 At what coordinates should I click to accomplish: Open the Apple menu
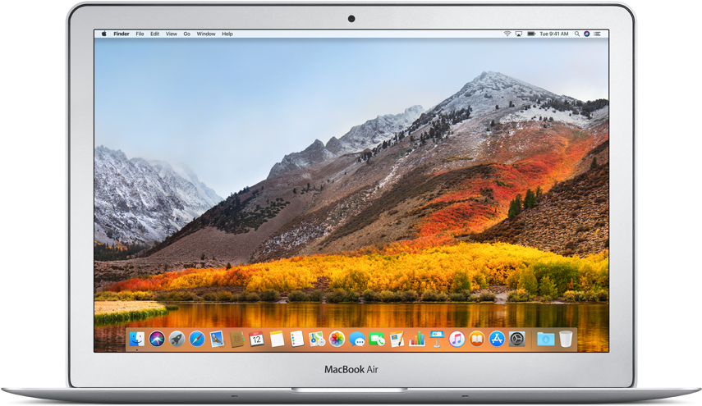(x=104, y=34)
